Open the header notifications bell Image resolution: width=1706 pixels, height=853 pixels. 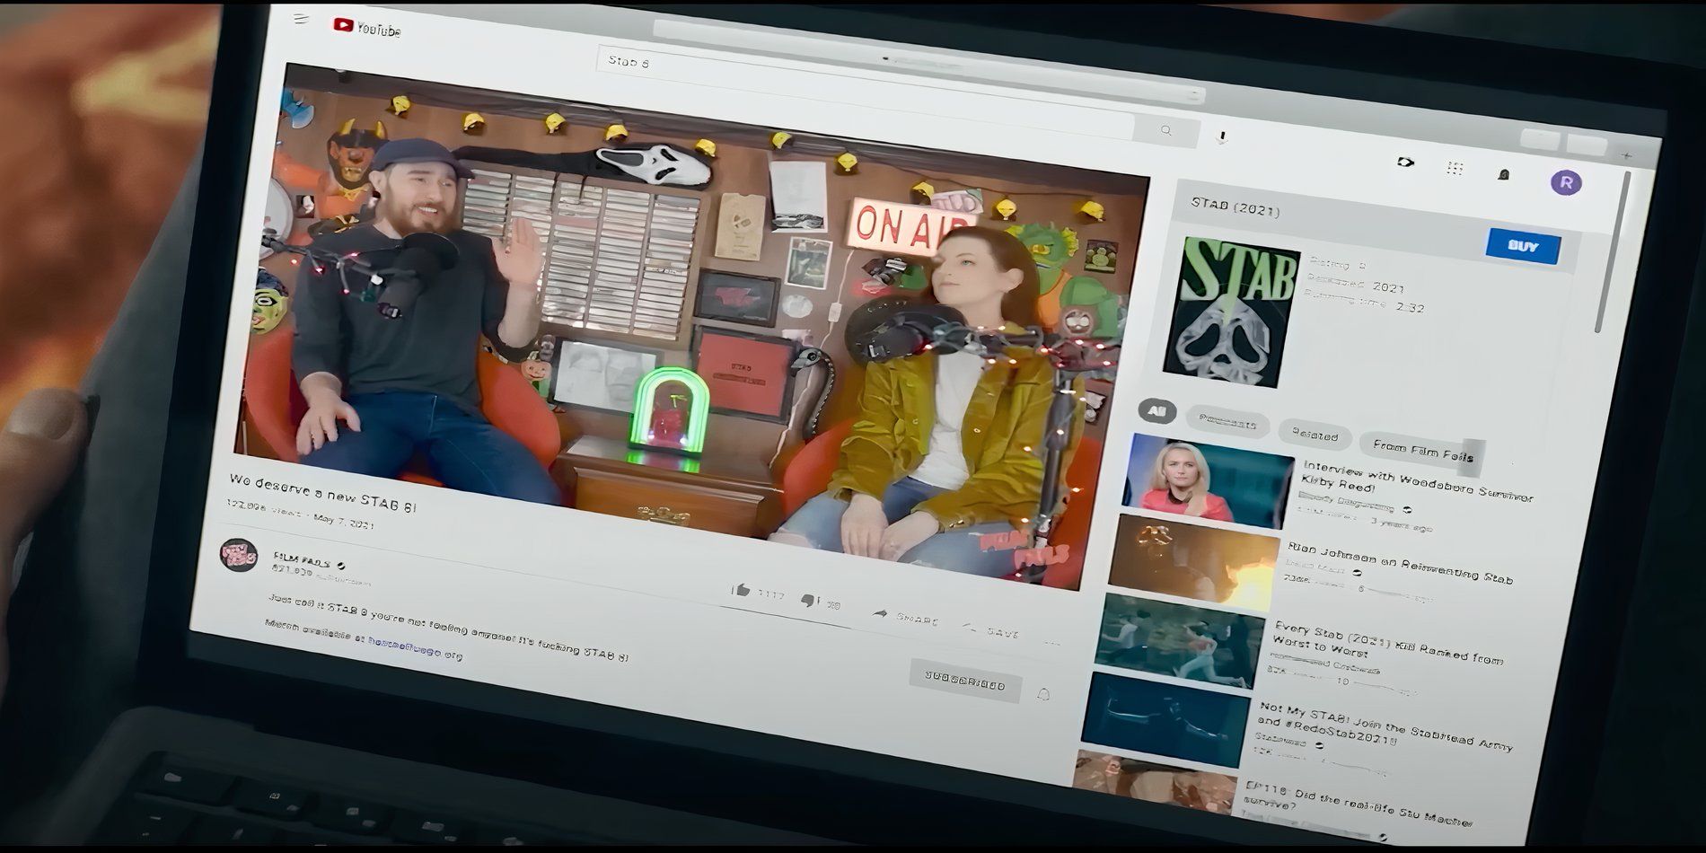click(1504, 174)
